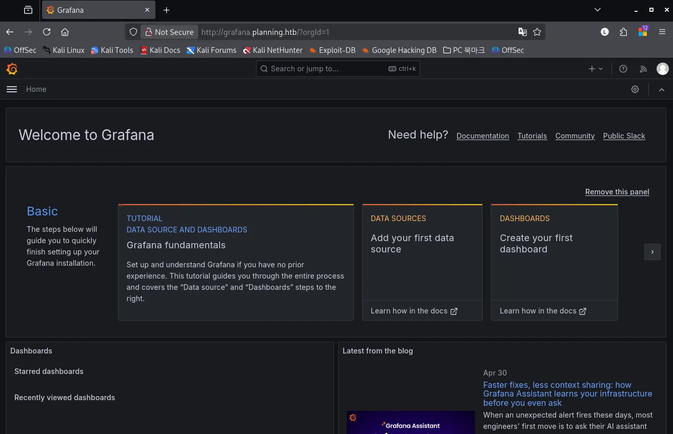
Task: Click the Starred dashboards heading
Action: tap(49, 371)
